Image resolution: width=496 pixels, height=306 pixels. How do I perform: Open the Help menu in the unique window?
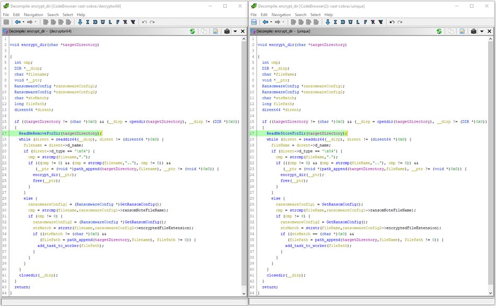click(328, 15)
